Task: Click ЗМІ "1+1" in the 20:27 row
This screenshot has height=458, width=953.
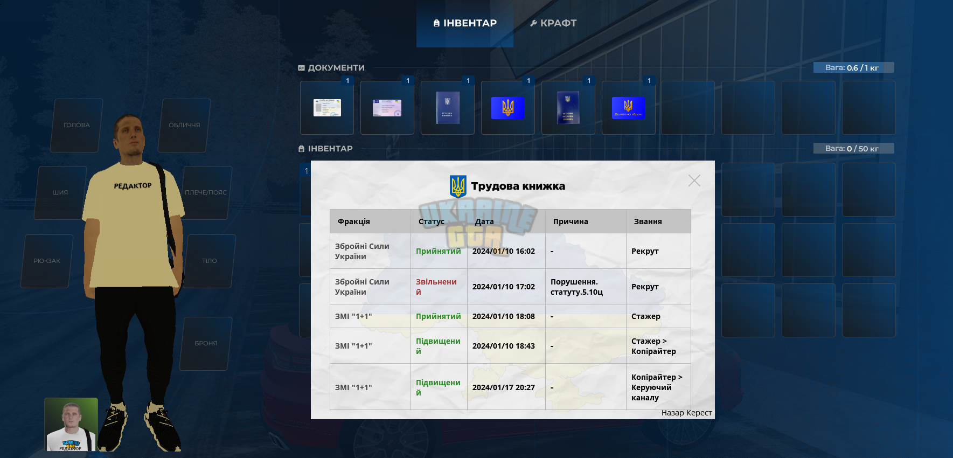Action: pos(353,387)
